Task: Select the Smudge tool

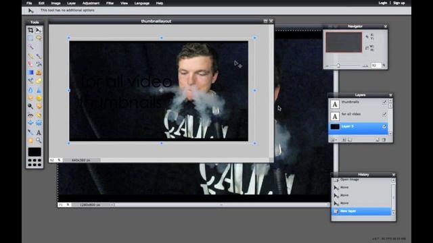Action: coord(30,98)
